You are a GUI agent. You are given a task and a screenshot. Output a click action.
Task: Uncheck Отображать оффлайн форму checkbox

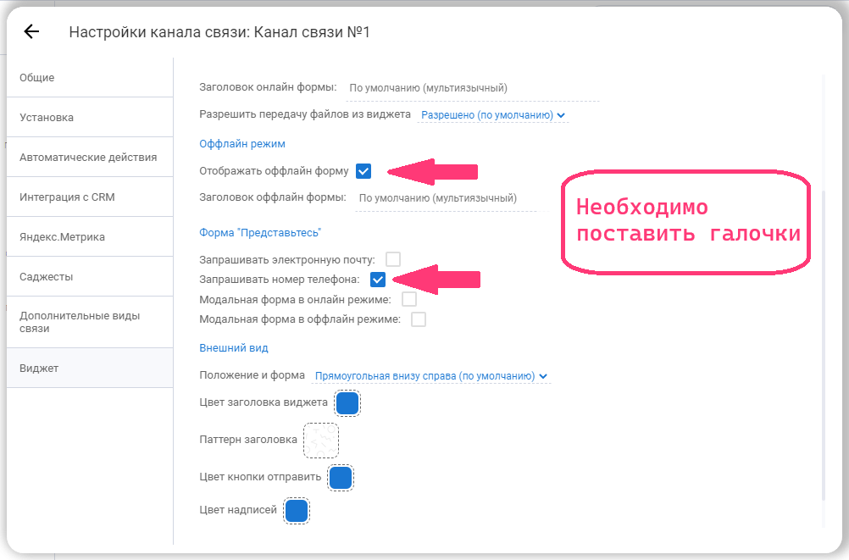363,171
